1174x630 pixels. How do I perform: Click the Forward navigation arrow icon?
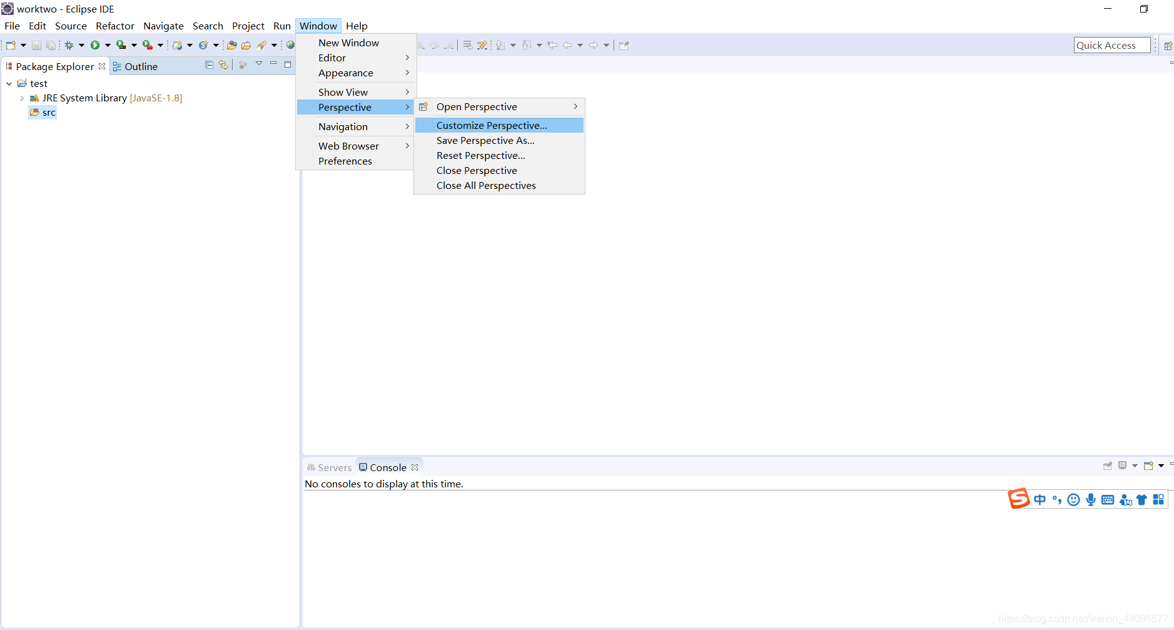tap(594, 45)
